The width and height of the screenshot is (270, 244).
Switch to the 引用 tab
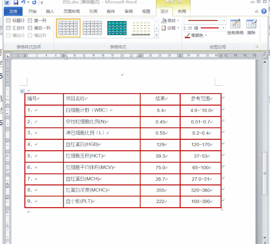93,11
